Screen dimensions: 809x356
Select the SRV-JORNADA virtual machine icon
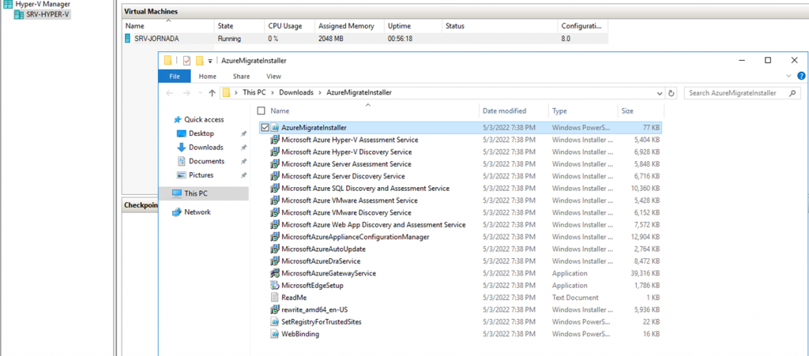[x=128, y=39]
